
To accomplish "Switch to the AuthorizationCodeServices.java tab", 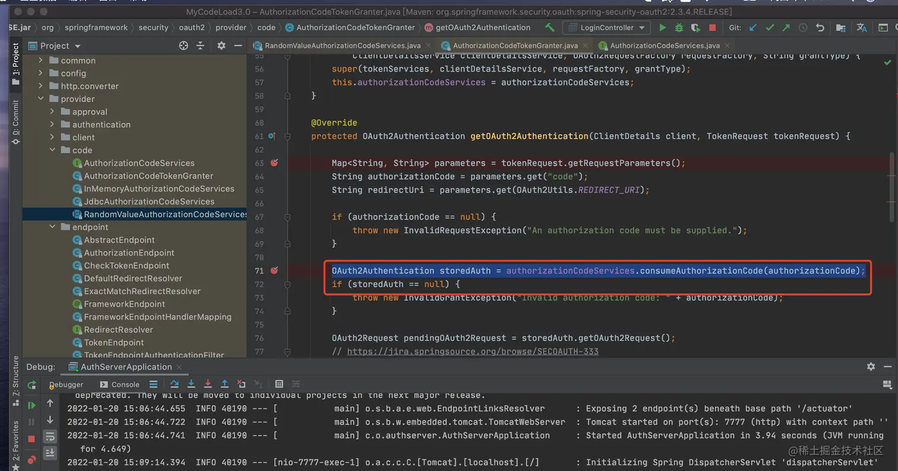I will point(664,46).
